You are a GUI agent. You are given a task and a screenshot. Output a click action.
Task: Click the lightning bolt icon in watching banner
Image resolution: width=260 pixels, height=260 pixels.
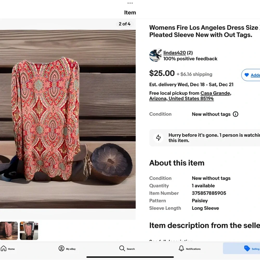point(158,138)
